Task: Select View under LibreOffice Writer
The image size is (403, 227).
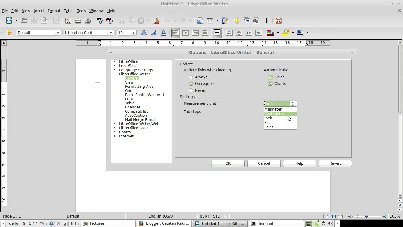Action: 129,82
